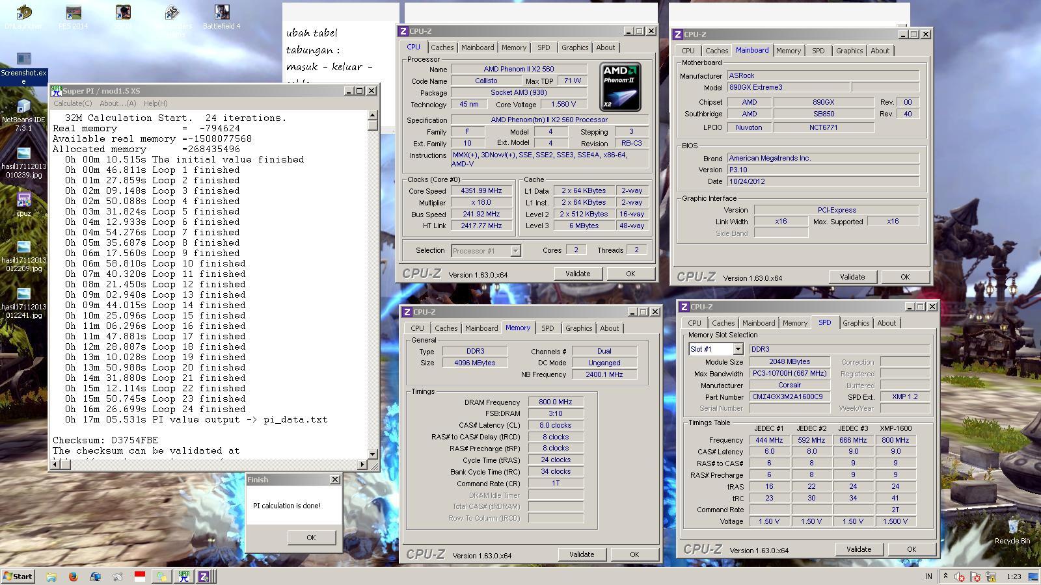Image resolution: width=1041 pixels, height=585 pixels.
Task: Switch to Super PI taskbar button
Action: 183,576
